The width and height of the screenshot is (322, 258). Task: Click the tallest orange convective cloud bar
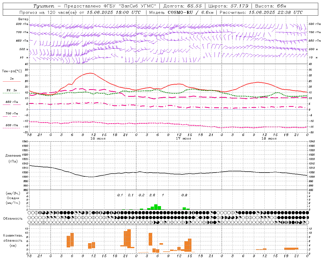click(x=129, y=239)
